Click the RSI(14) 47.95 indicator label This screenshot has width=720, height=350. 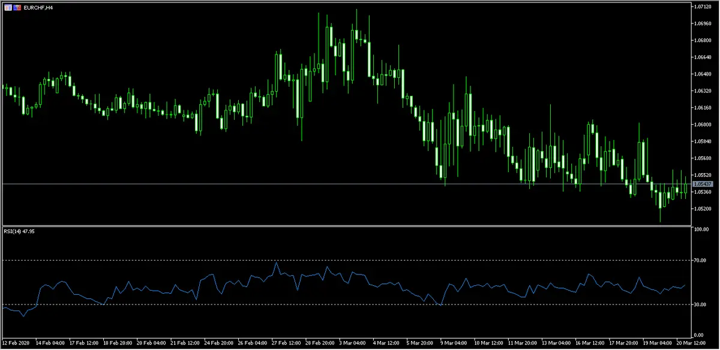(x=20, y=232)
